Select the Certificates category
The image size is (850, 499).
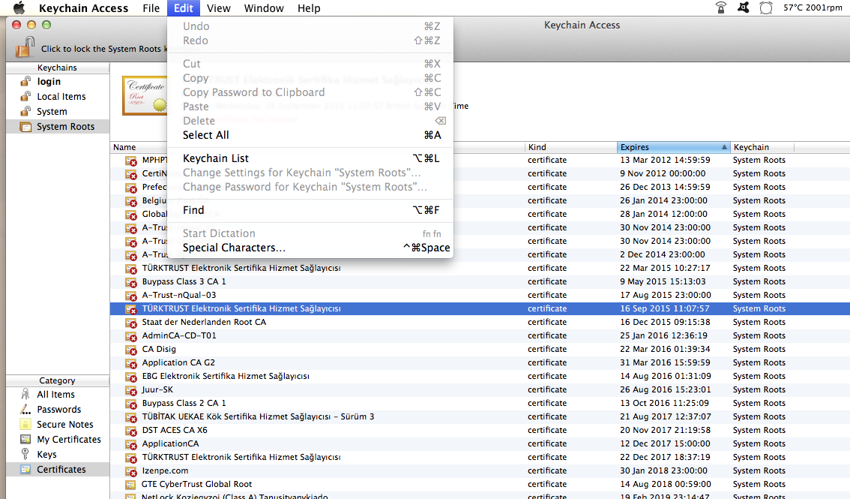click(x=58, y=469)
